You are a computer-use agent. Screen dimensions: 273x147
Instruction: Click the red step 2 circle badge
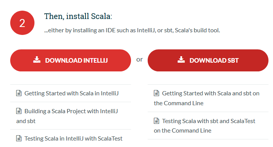coord(22,23)
